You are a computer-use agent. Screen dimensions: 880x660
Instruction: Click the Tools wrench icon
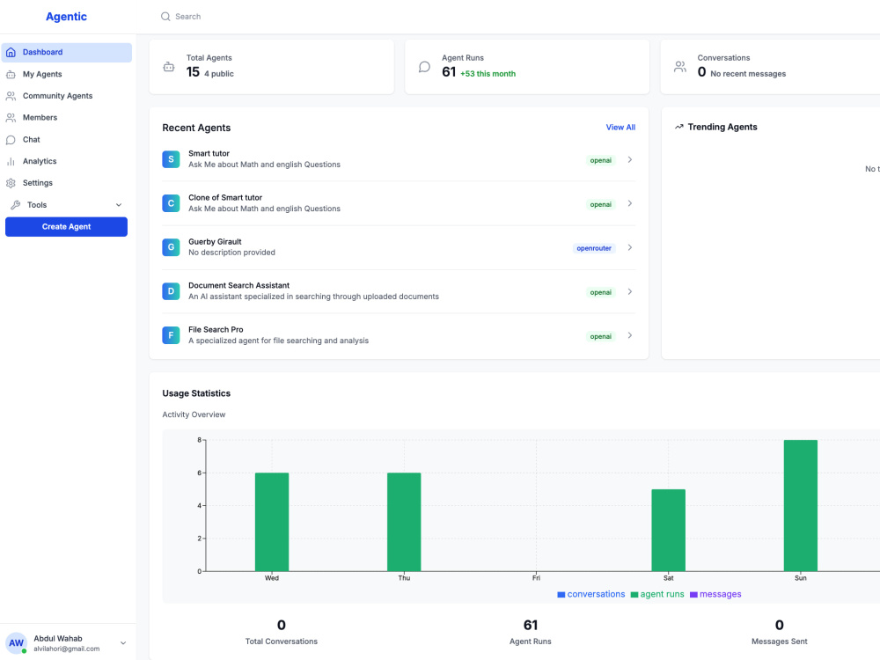tap(15, 205)
